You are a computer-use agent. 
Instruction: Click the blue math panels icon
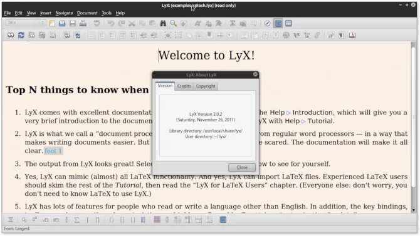(x=223, y=220)
